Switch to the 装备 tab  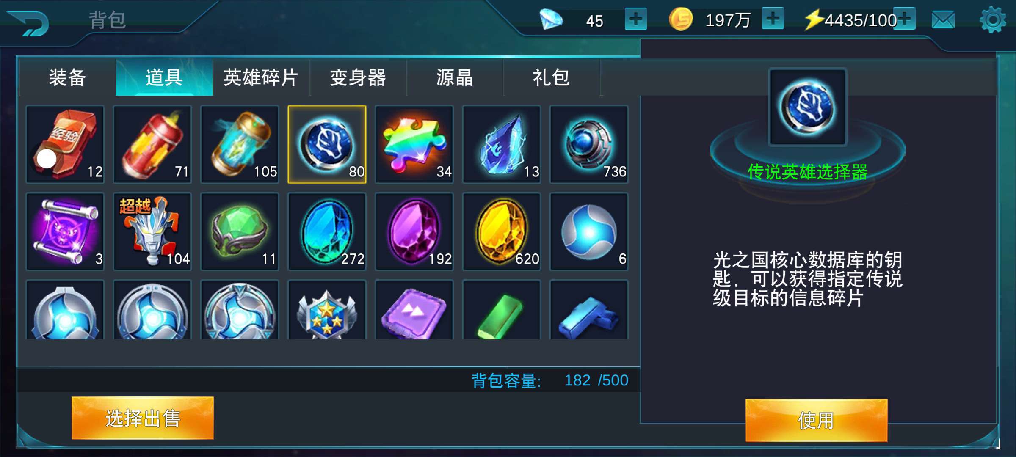tap(67, 77)
